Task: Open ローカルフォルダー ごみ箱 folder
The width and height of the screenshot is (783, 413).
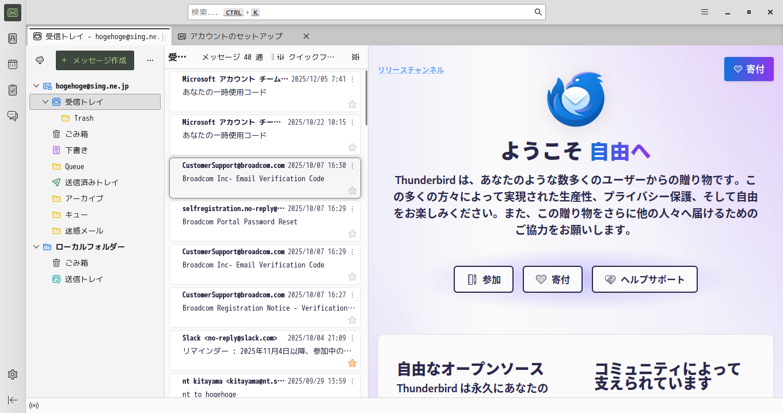Action: [95, 263]
